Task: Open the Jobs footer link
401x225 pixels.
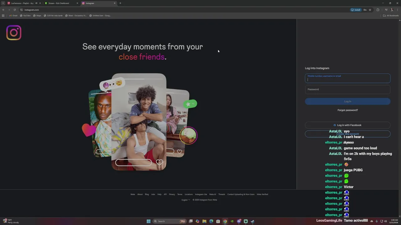Action: coord(153,194)
